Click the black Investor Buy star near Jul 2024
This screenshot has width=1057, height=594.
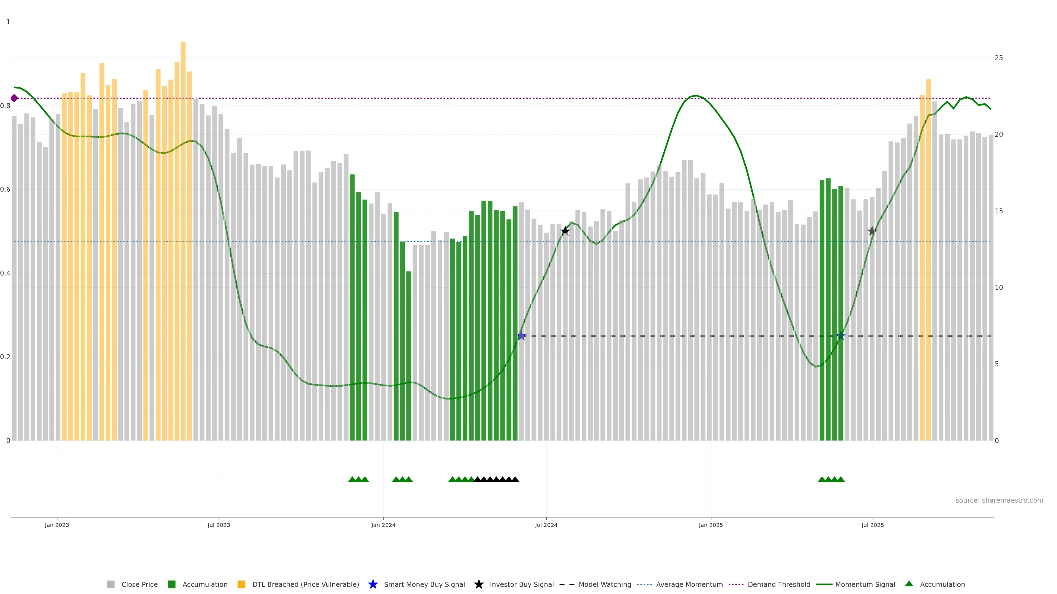tap(565, 231)
